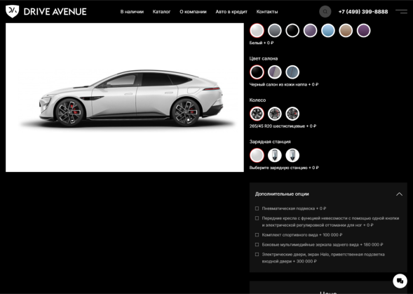This screenshot has width=413, height=294.
Task: Select the third wheel option
Action: pyautogui.click(x=292, y=114)
